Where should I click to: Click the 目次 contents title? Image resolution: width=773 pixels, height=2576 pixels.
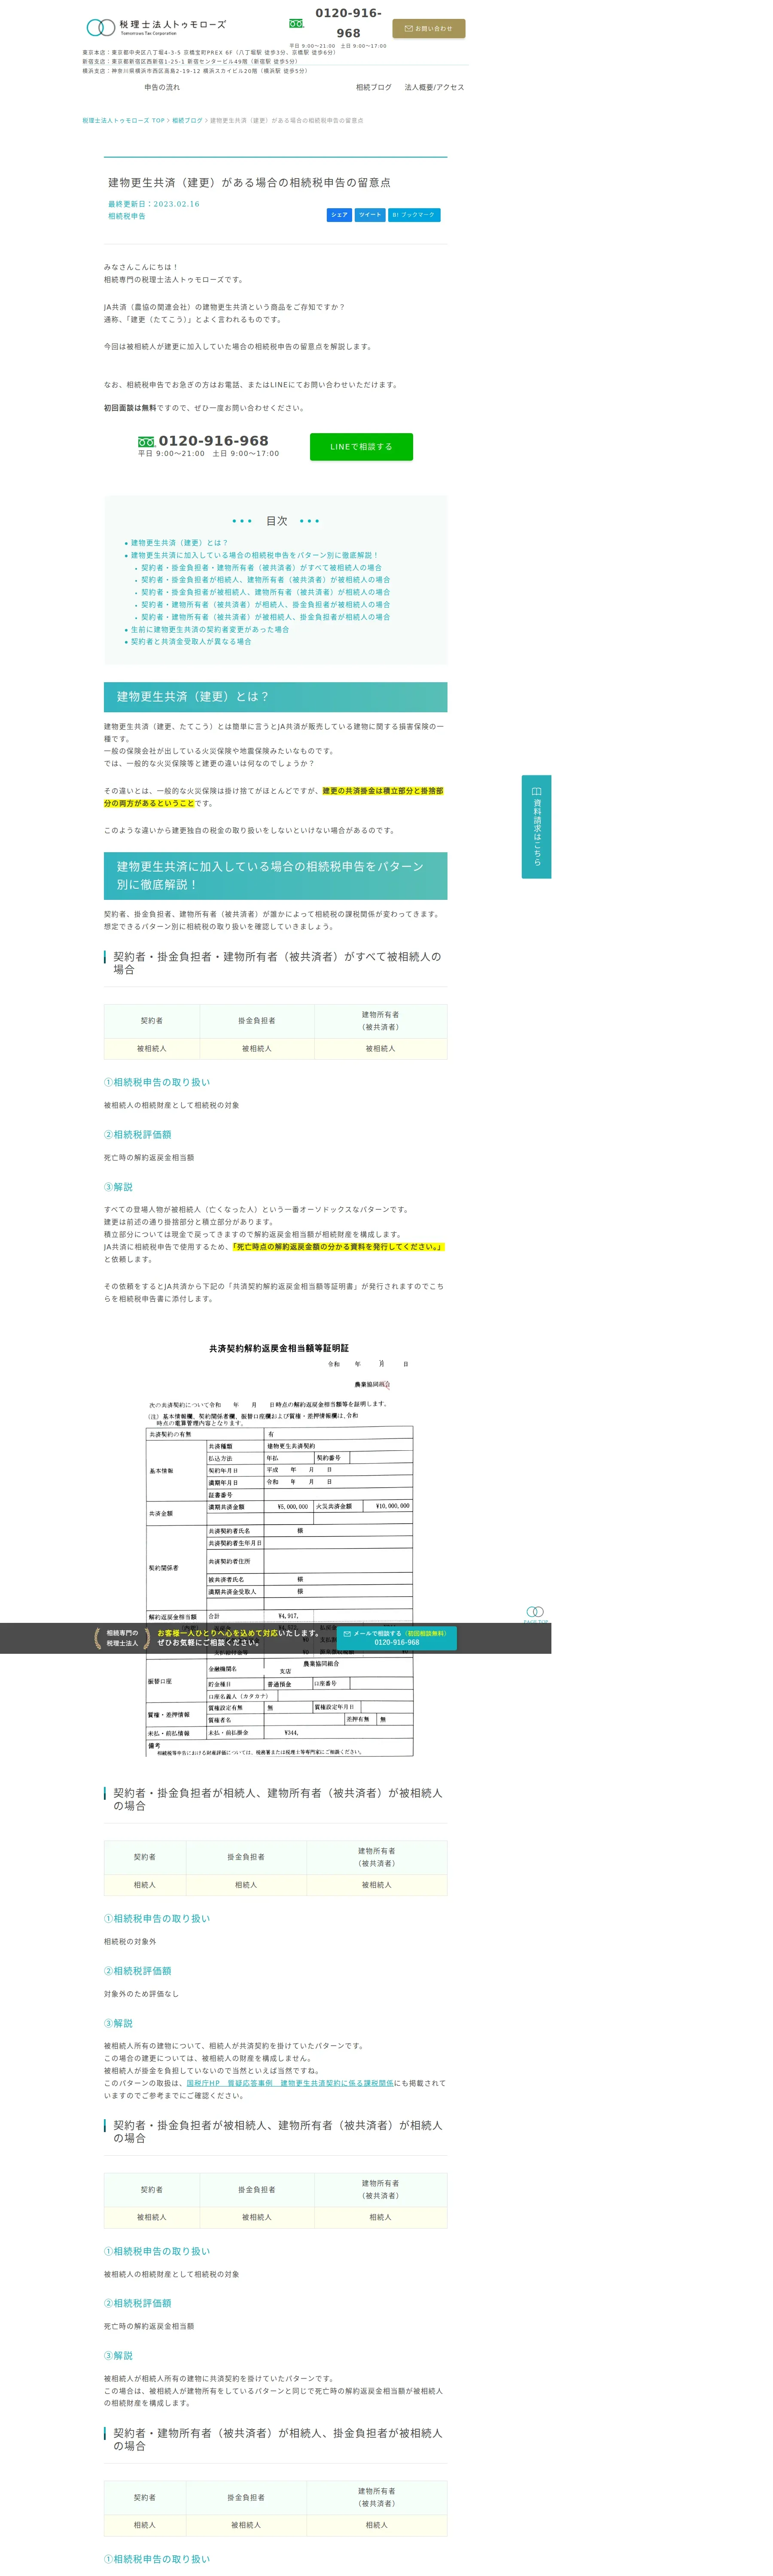pyautogui.click(x=276, y=521)
